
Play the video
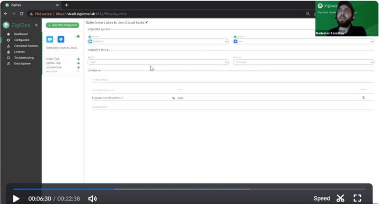pos(16,199)
